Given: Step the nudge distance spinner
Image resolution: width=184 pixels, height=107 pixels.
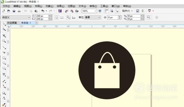Looking at the screenshot, I should 119,17.
